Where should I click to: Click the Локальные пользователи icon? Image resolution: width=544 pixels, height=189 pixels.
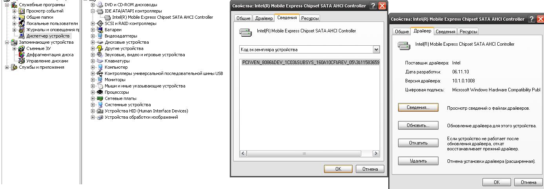point(22,23)
